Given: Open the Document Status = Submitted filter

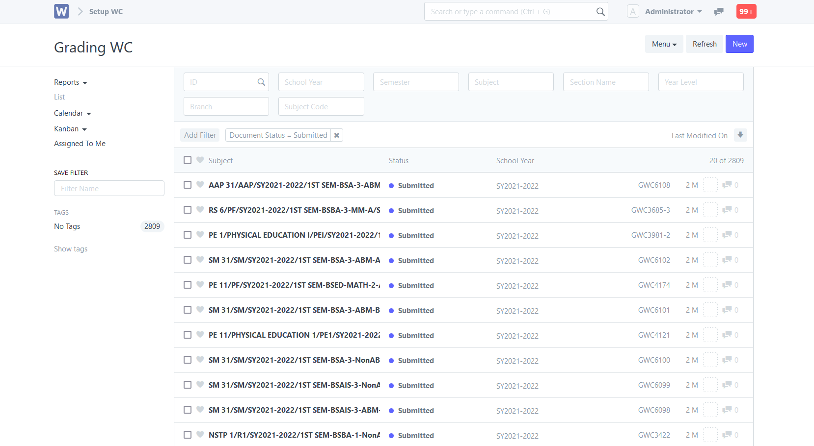Looking at the screenshot, I should [x=278, y=135].
